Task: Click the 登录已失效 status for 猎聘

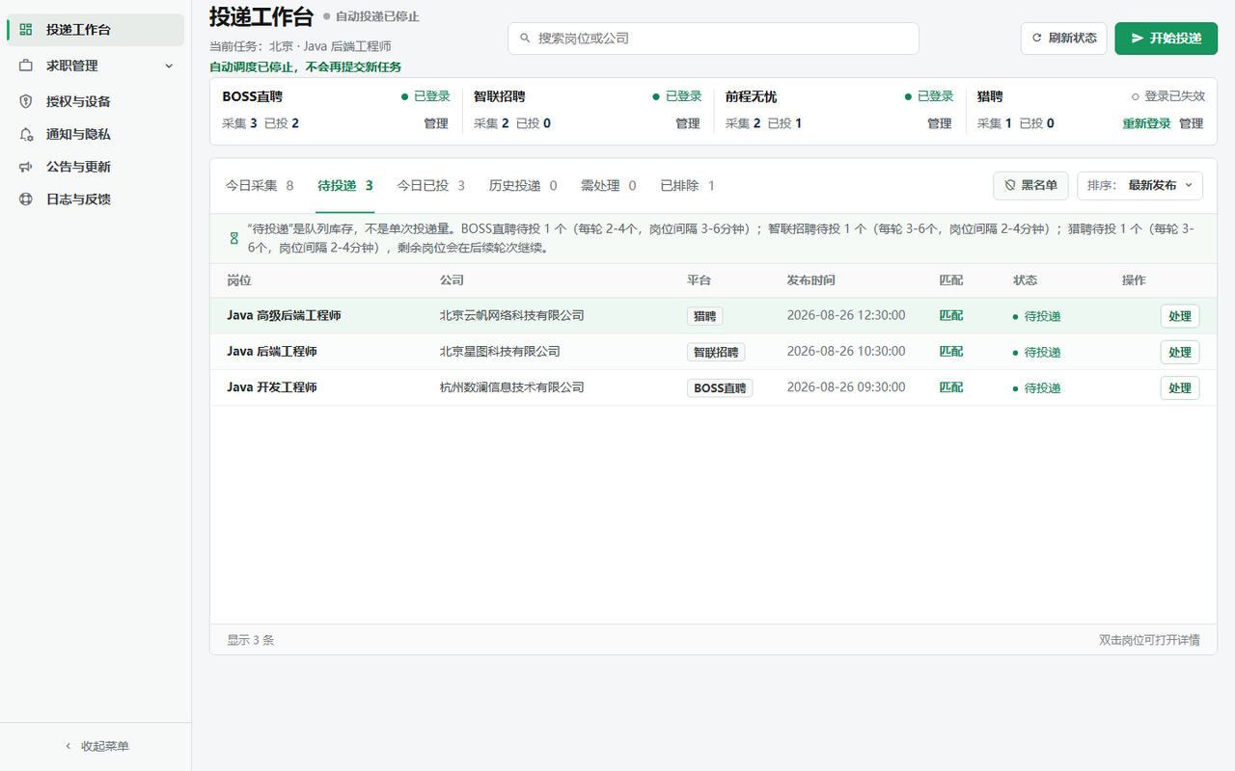Action: 1168,96
